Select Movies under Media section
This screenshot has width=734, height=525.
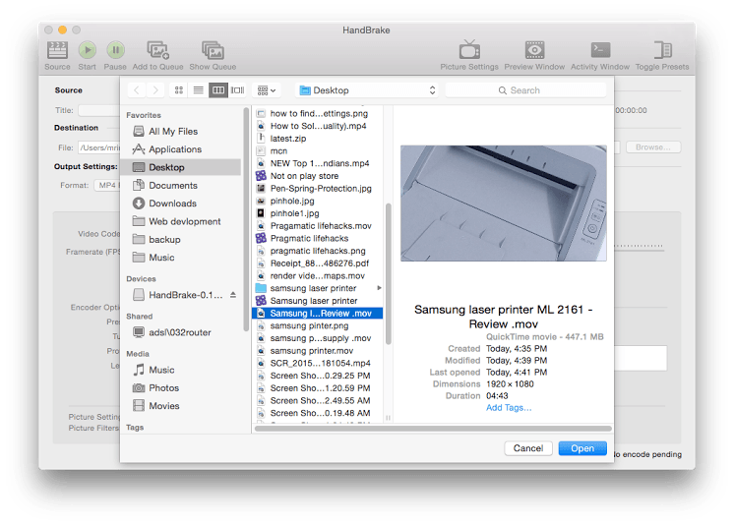(181, 406)
